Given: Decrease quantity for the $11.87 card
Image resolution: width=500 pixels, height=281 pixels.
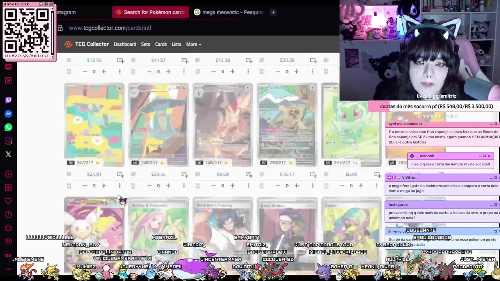Looking at the screenshot, I should (149, 71).
